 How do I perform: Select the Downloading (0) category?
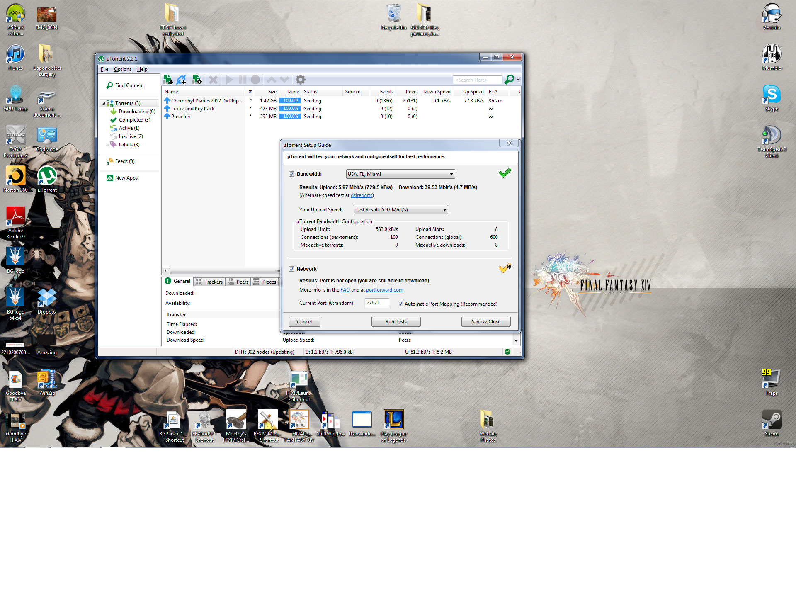(137, 112)
